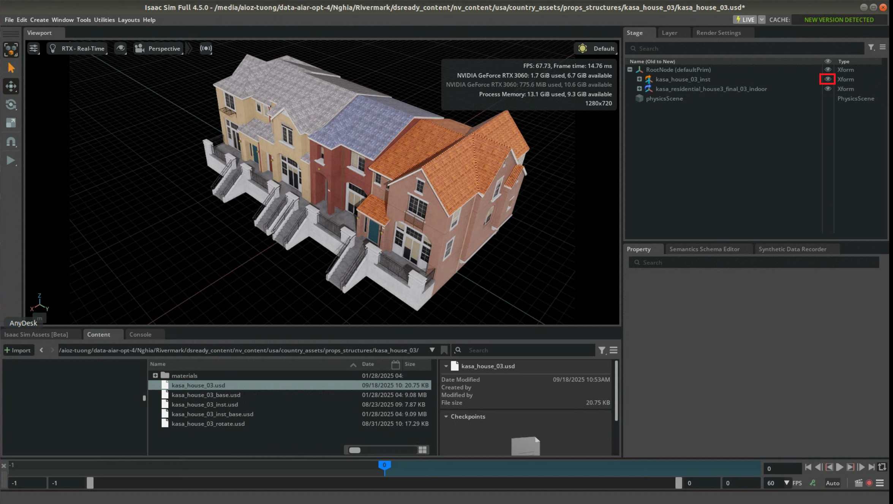Expand the materials folder
Screen dimensions: 893x504
(155, 376)
